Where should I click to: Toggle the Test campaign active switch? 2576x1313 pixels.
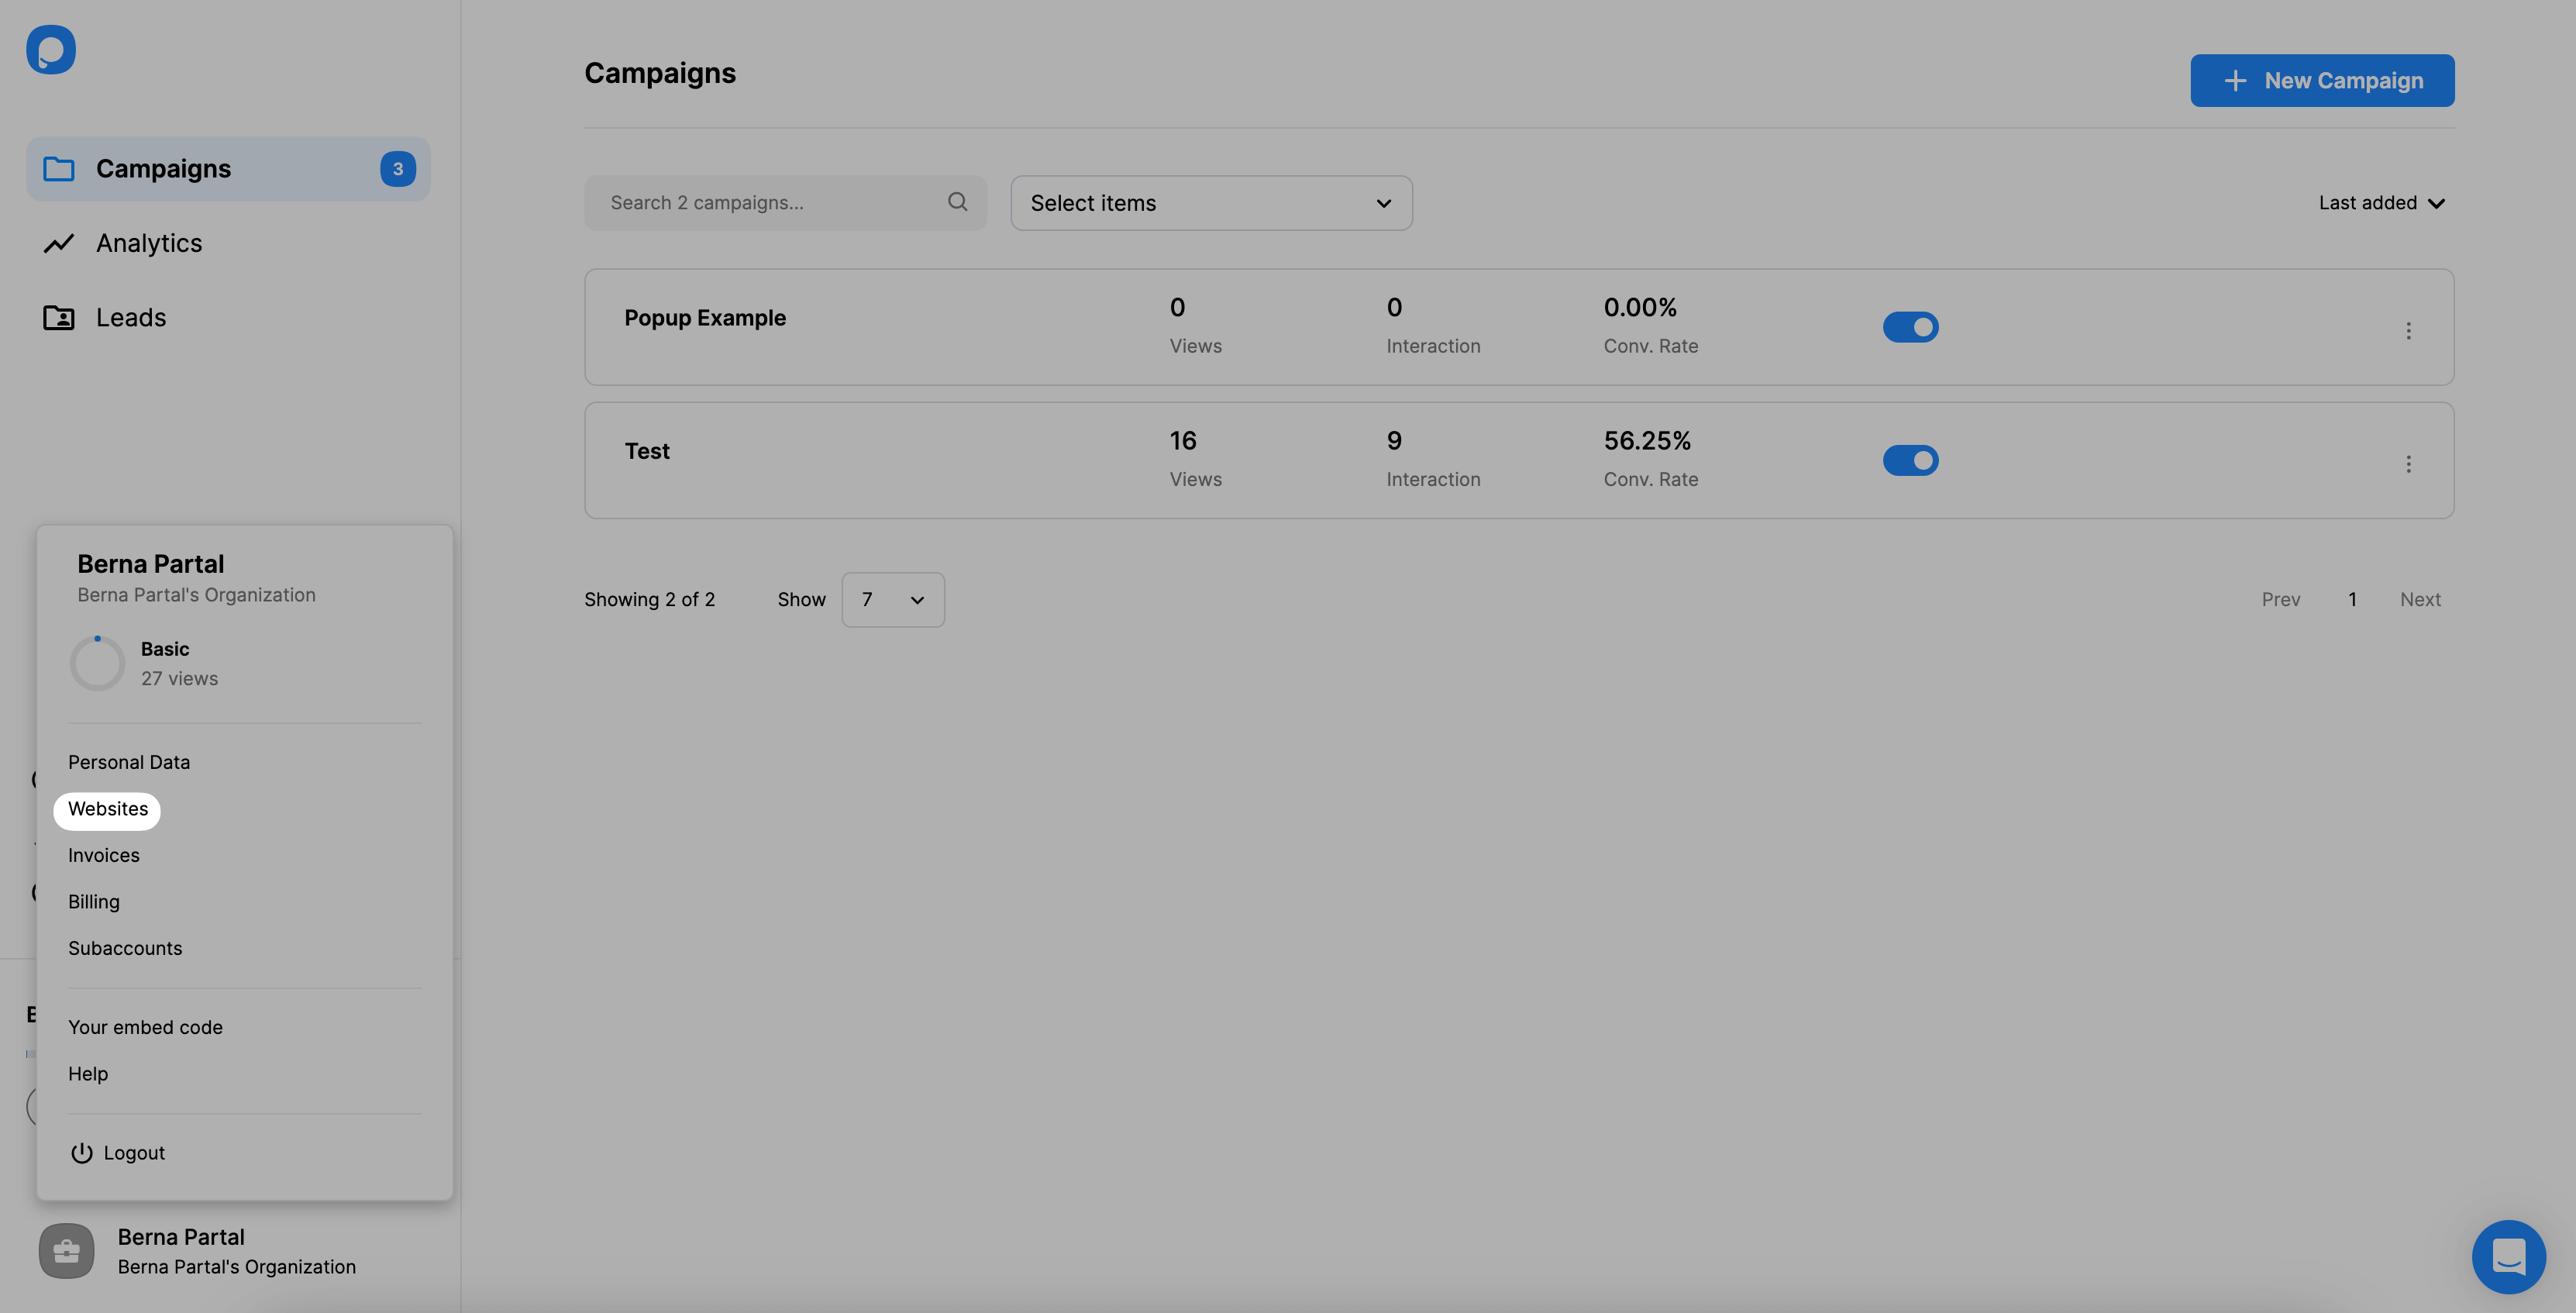pos(1910,460)
